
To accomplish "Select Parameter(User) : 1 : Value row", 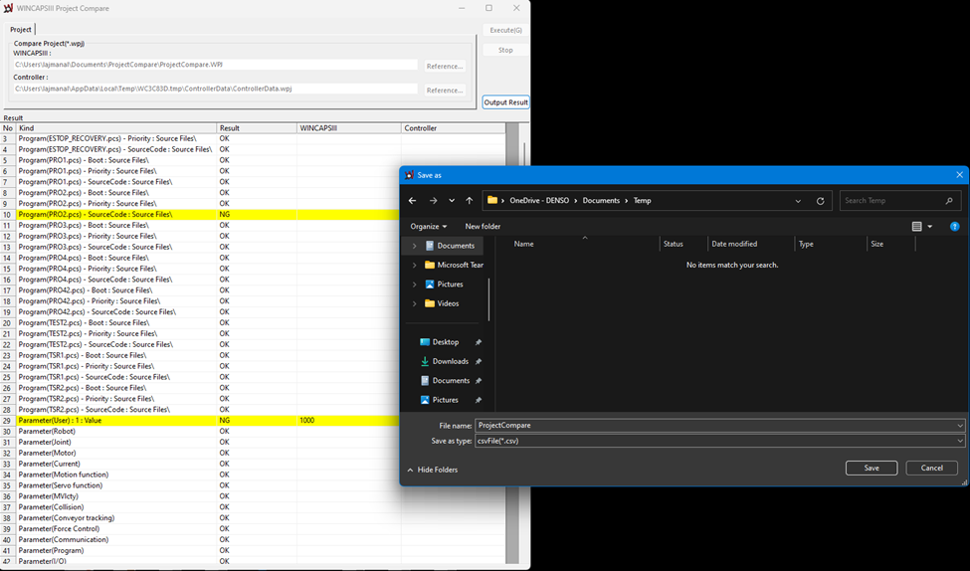I will point(200,420).
